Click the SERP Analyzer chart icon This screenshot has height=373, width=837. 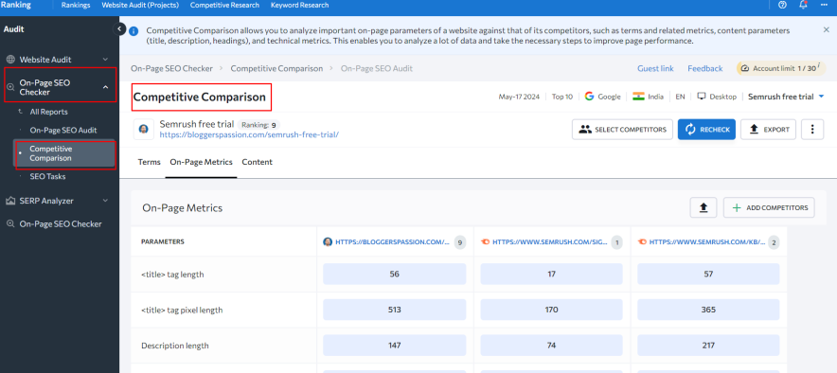(x=10, y=201)
